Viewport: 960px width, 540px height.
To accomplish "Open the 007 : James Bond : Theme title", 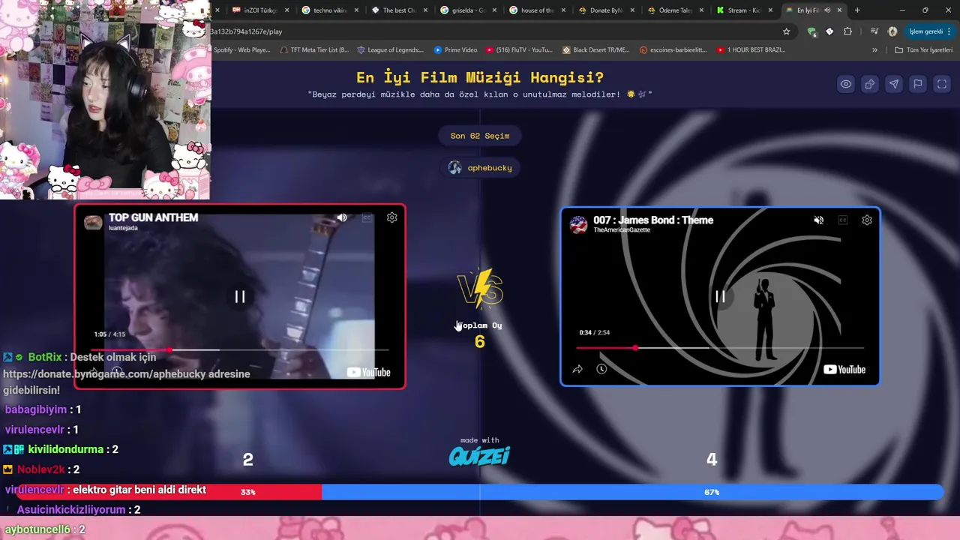I will (653, 220).
